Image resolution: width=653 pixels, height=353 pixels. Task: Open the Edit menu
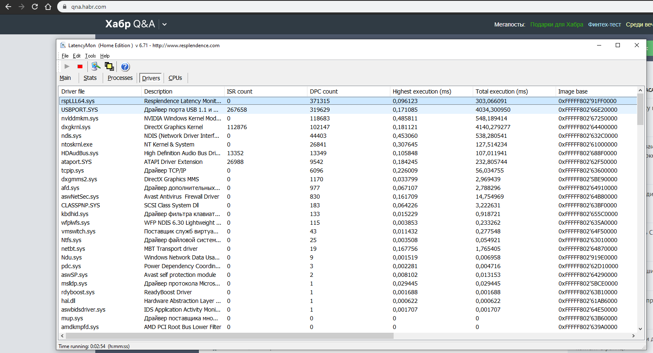[x=77, y=56]
